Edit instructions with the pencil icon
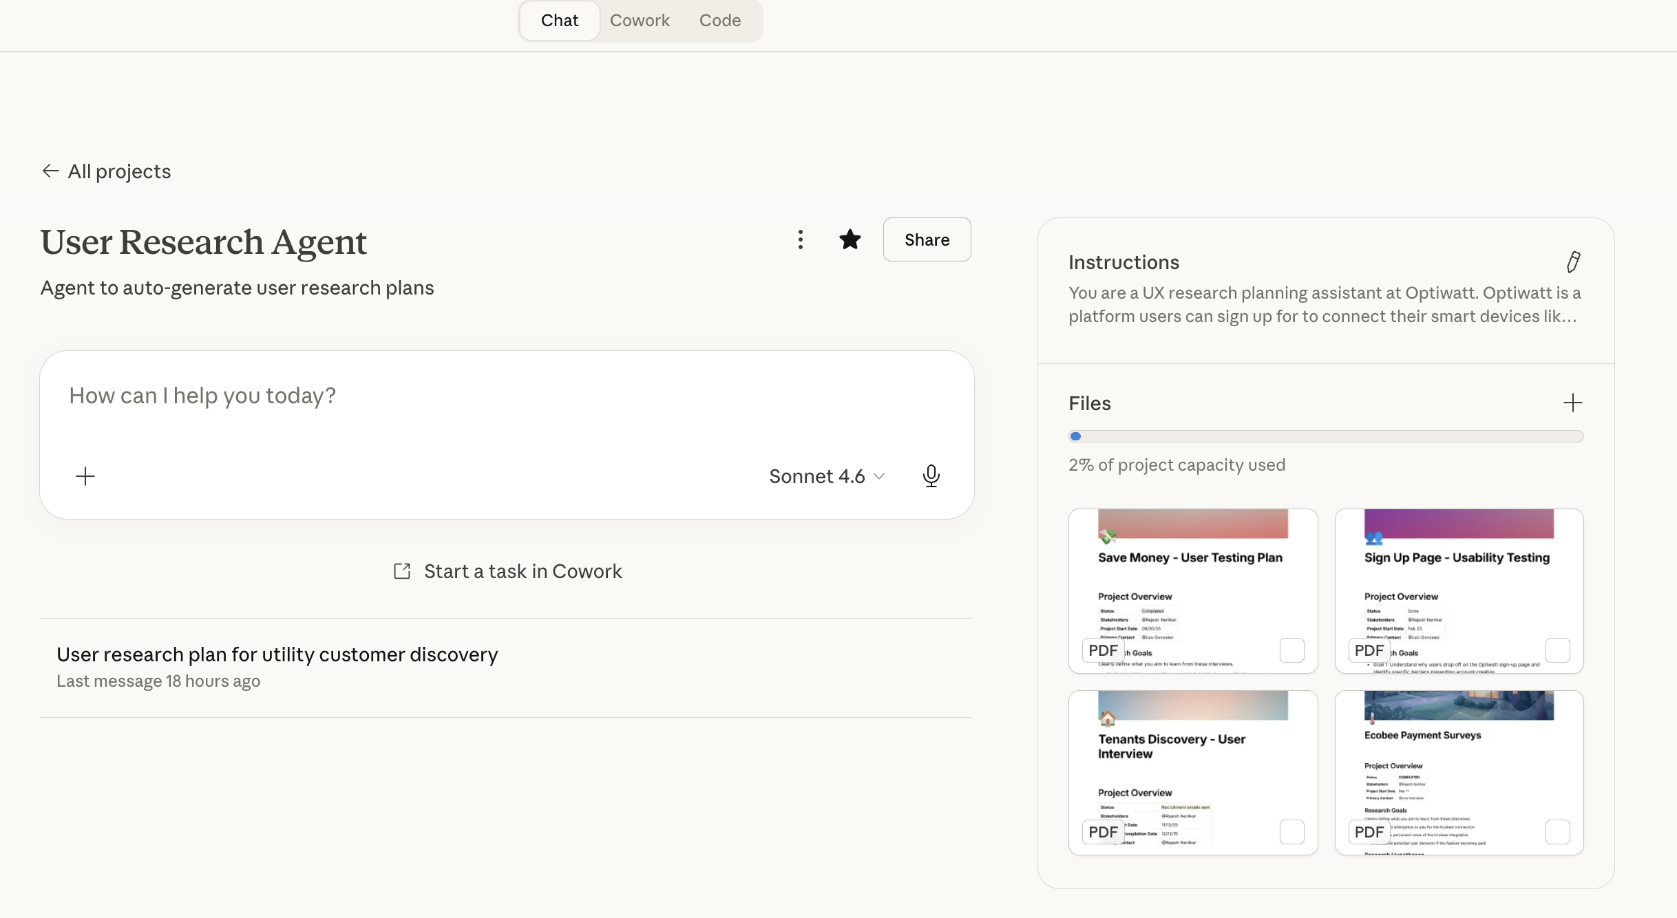This screenshot has height=918, width=1677. coord(1573,262)
